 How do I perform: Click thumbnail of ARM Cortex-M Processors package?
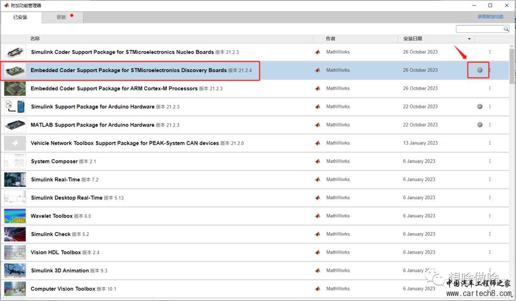15,88
